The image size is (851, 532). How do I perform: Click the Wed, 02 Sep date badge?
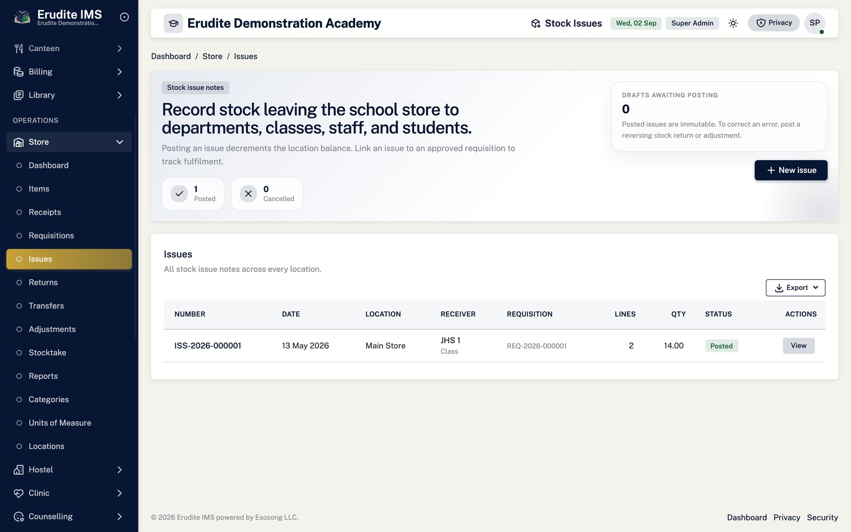click(636, 23)
